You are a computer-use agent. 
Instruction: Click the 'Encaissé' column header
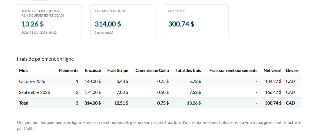[x=93, y=71]
